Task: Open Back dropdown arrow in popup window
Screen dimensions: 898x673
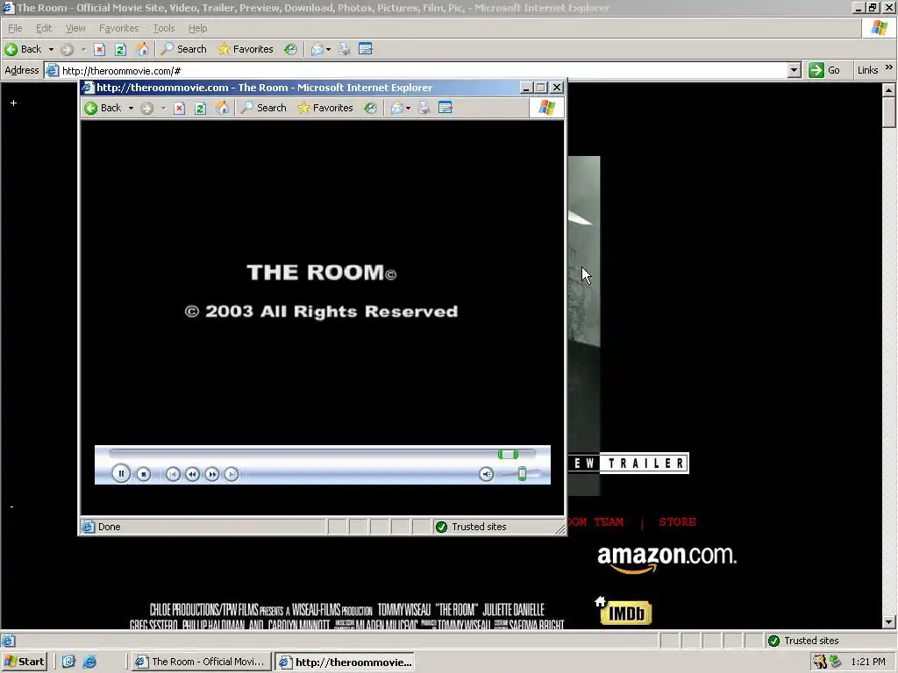Action: [x=131, y=108]
